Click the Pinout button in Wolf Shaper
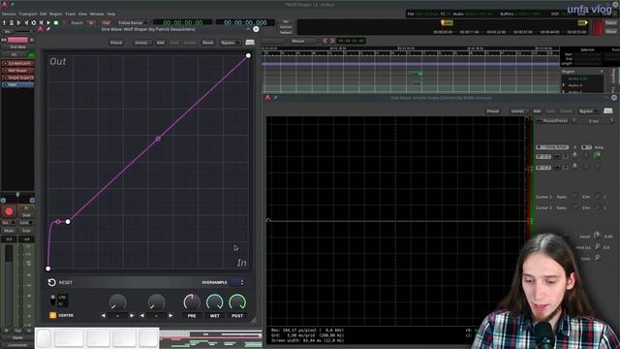The width and height of the screenshot is (620, 349). [x=116, y=43]
